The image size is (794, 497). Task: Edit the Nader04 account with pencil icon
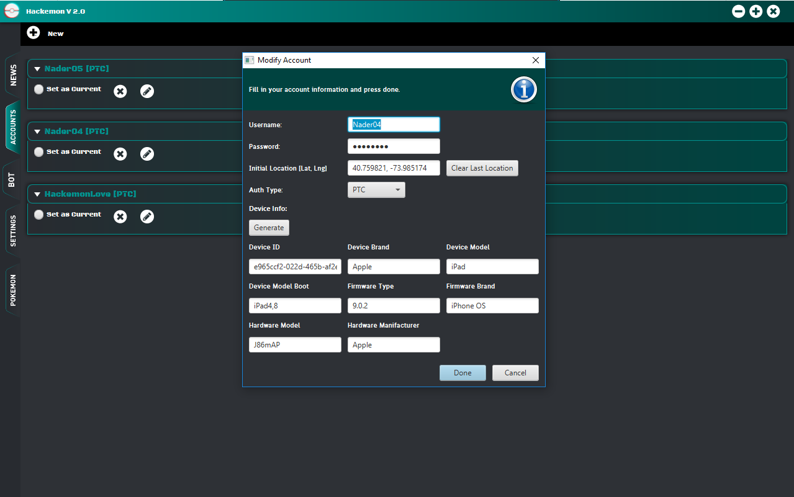(x=147, y=154)
